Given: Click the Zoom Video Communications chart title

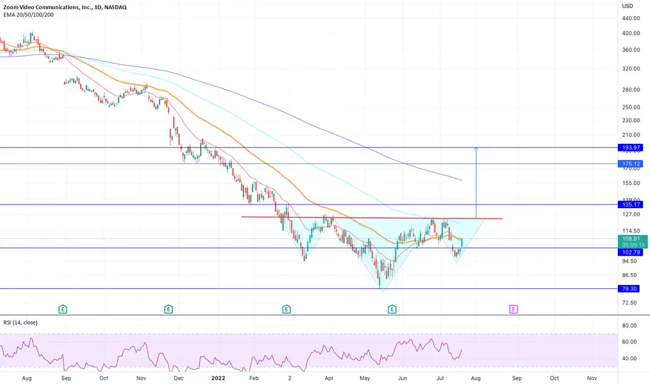Looking at the screenshot, I should [65, 7].
